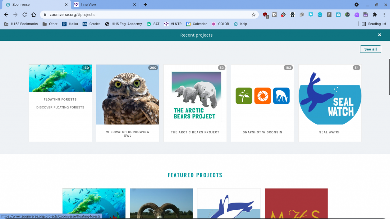Go to the browser home page

point(34,15)
